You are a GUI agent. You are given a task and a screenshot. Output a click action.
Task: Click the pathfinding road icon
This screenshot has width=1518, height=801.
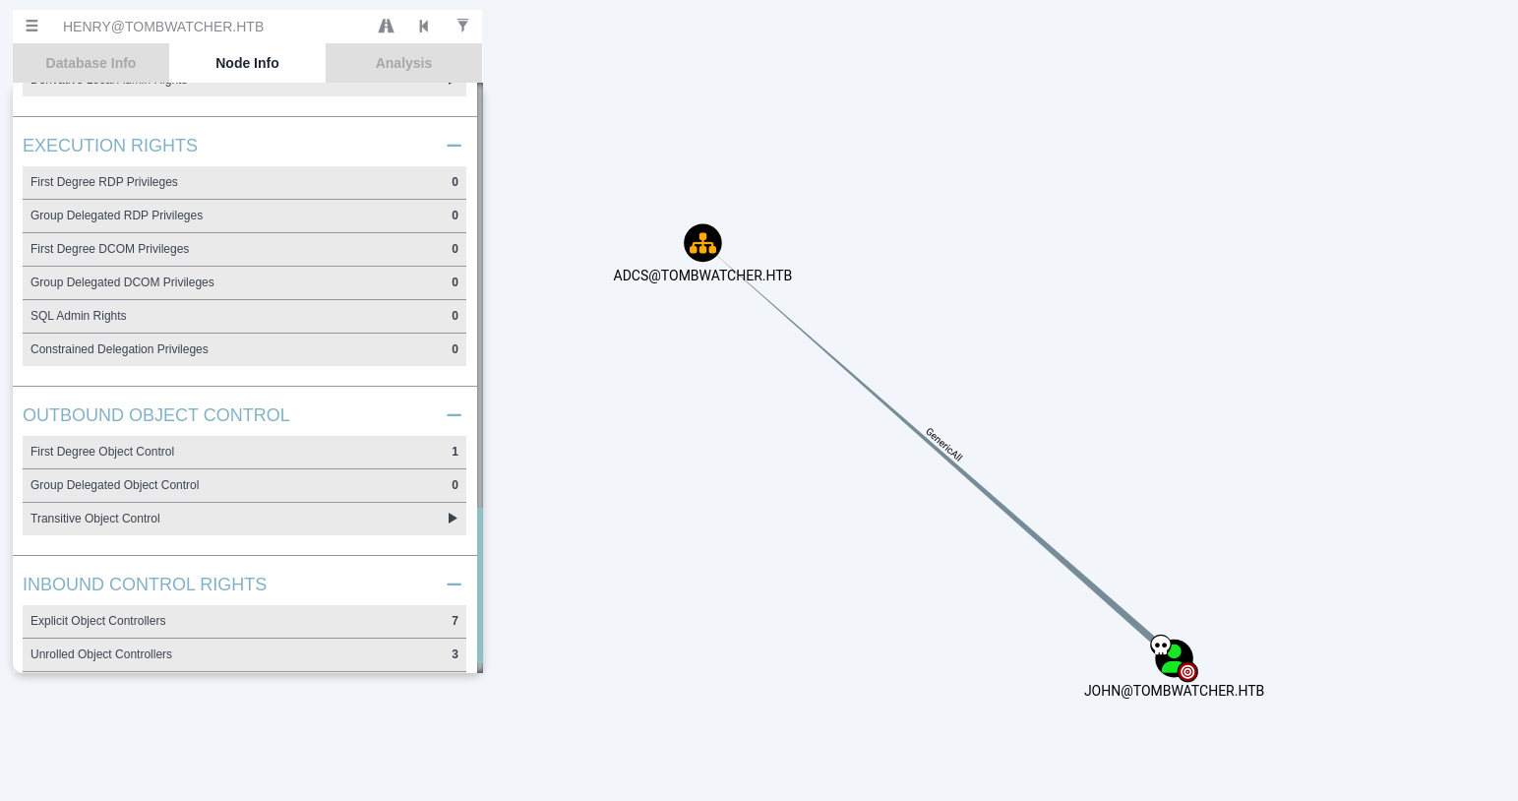tap(386, 27)
